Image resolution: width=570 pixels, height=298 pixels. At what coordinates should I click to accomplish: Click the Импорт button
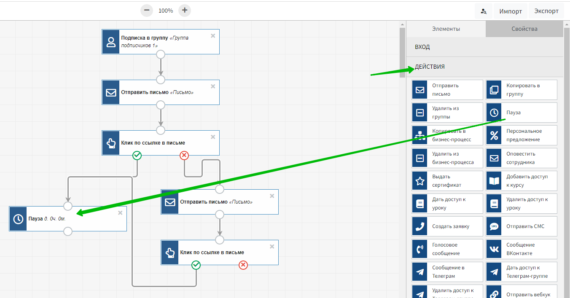511,11
